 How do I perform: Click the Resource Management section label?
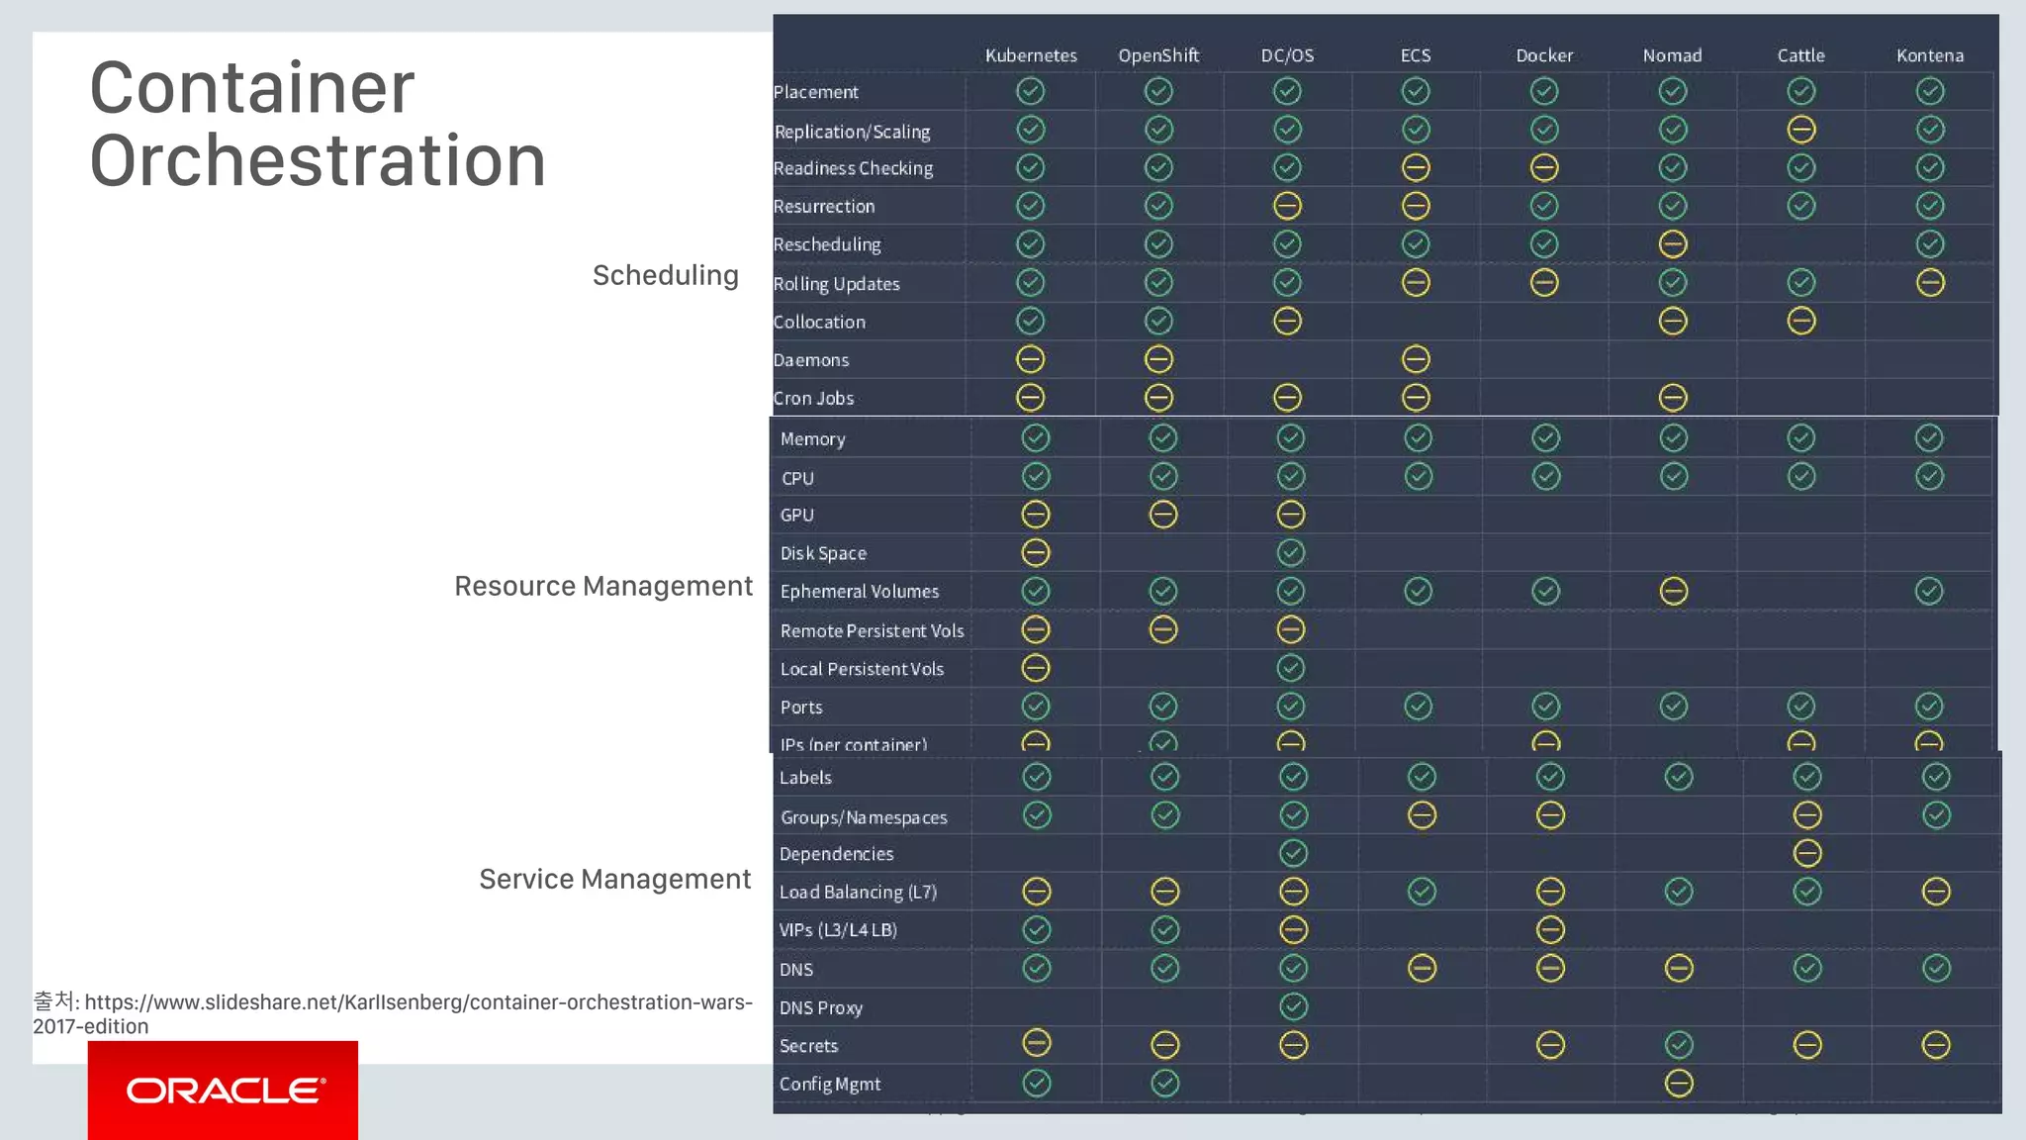point(603,586)
